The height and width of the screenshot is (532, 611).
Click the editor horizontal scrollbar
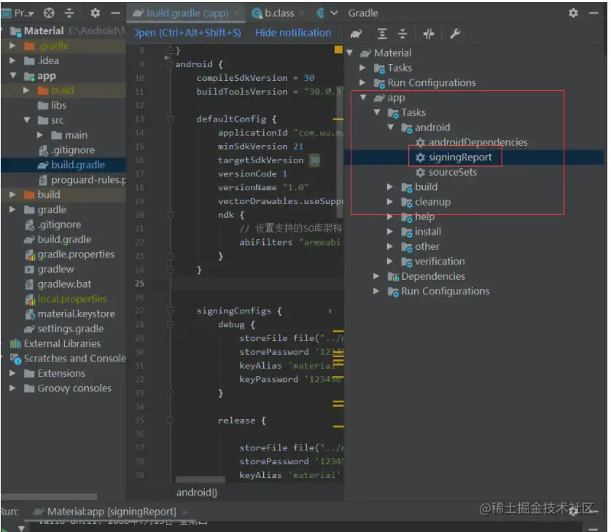(201, 480)
